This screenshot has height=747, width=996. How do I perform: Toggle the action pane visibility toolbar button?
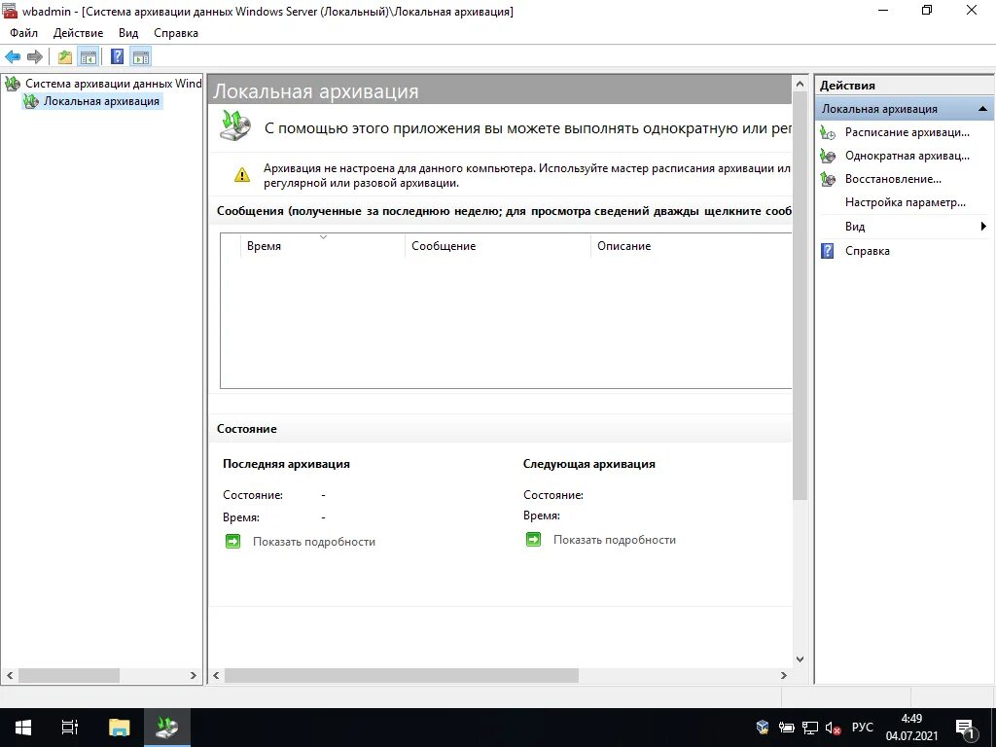[x=141, y=56]
